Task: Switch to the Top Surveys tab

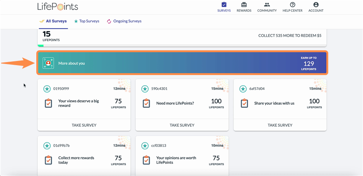Action: [87, 21]
